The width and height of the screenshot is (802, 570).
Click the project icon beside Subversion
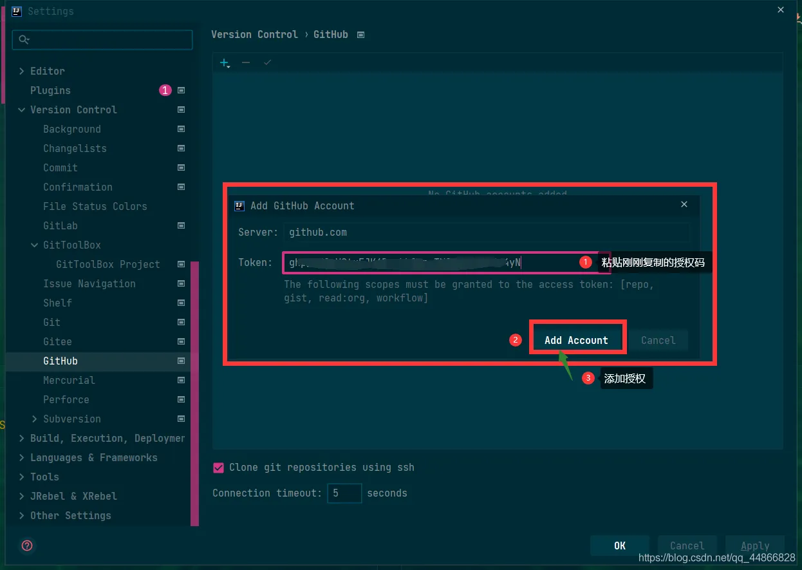point(181,419)
